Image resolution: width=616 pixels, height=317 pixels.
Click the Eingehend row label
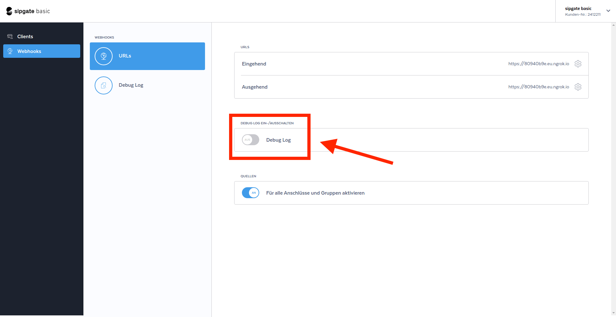click(254, 64)
